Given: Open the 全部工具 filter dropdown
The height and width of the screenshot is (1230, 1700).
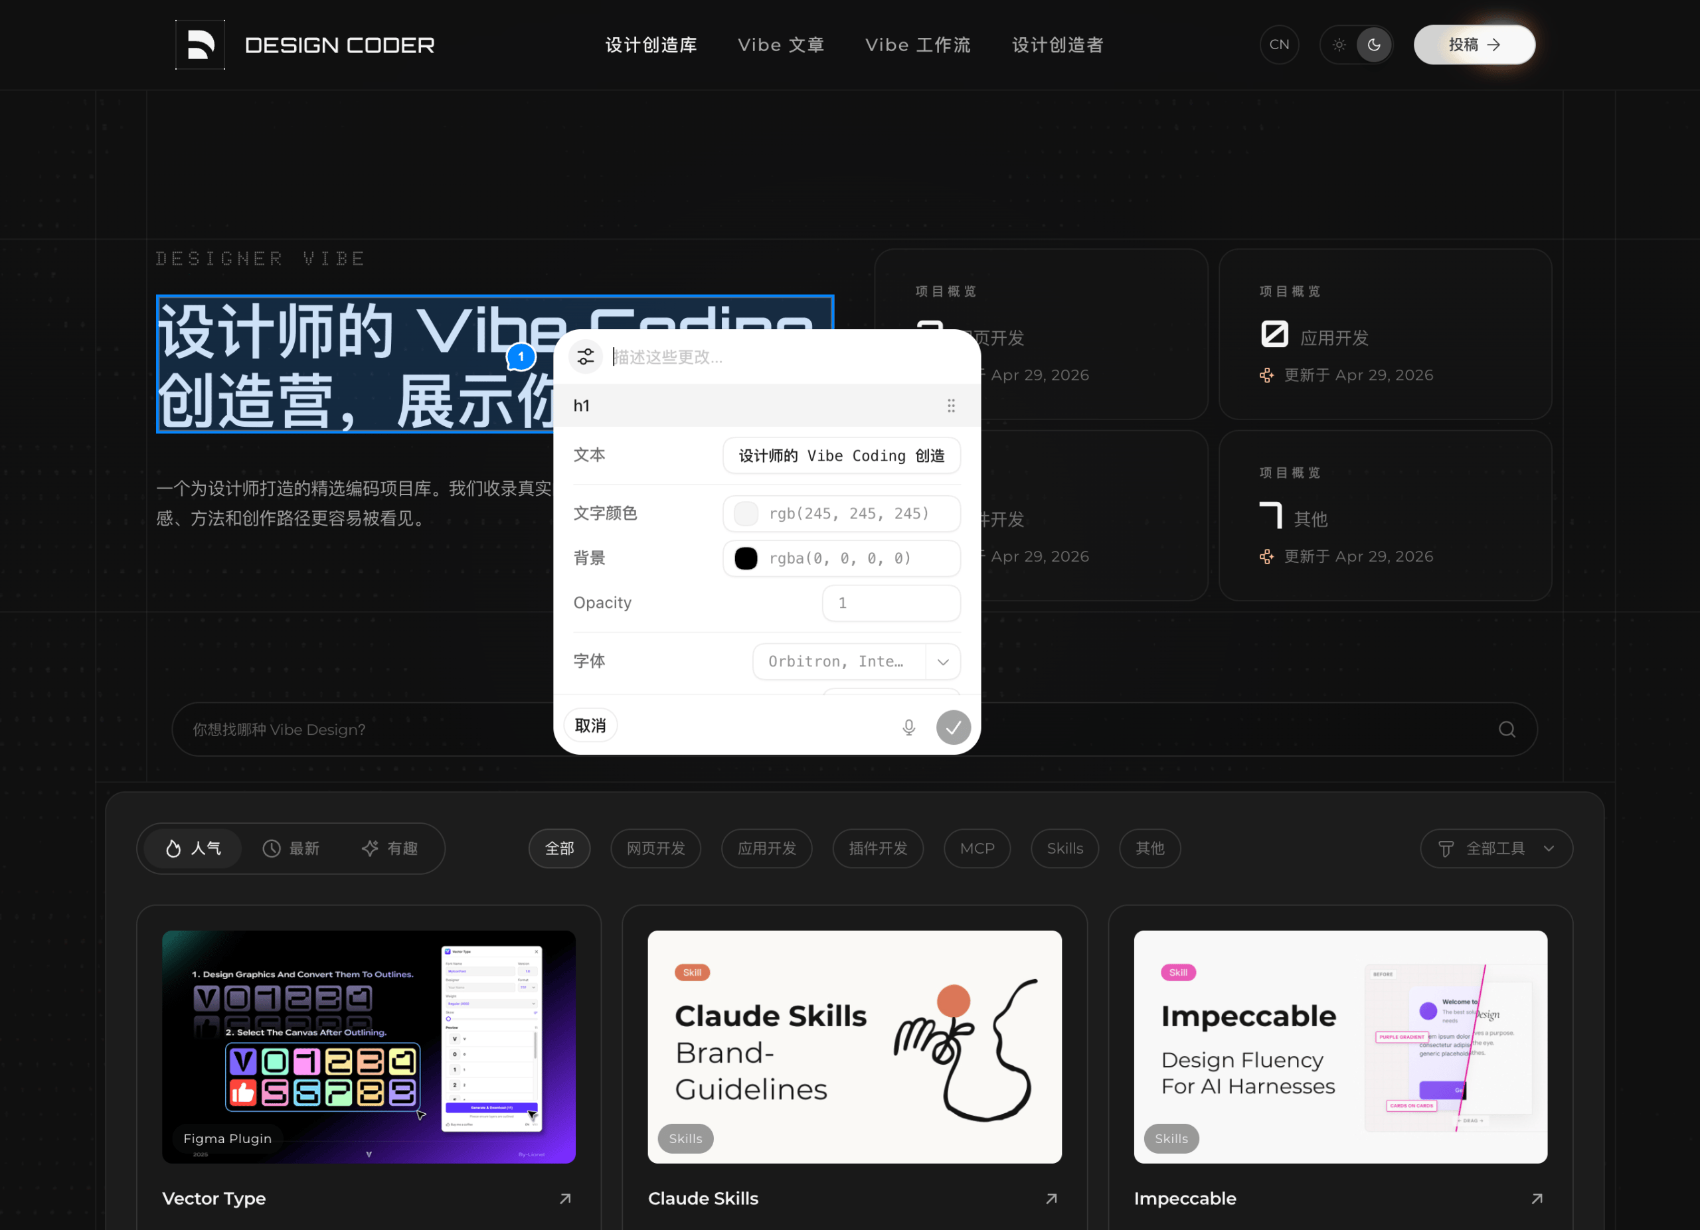Looking at the screenshot, I should coord(1496,848).
